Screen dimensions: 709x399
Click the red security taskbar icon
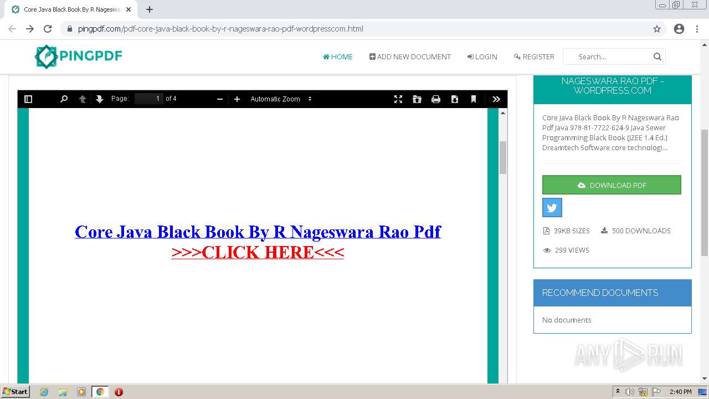click(119, 392)
